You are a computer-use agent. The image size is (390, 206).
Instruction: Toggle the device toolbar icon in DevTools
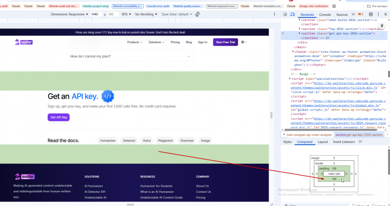click(292, 14)
